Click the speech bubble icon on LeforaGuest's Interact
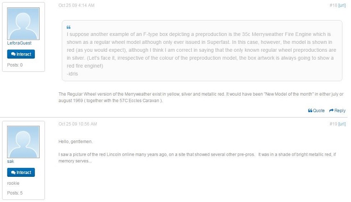 (x=13, y=54)
